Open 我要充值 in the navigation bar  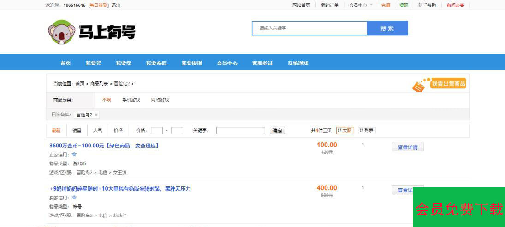pos(156,63)
